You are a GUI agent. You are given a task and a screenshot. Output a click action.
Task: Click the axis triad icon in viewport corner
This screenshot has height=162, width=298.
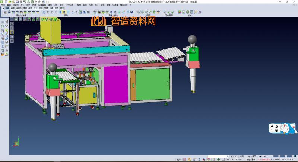[16, 143]
